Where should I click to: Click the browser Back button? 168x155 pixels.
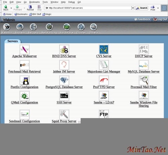pyautogui.click(x=6, y=8)
